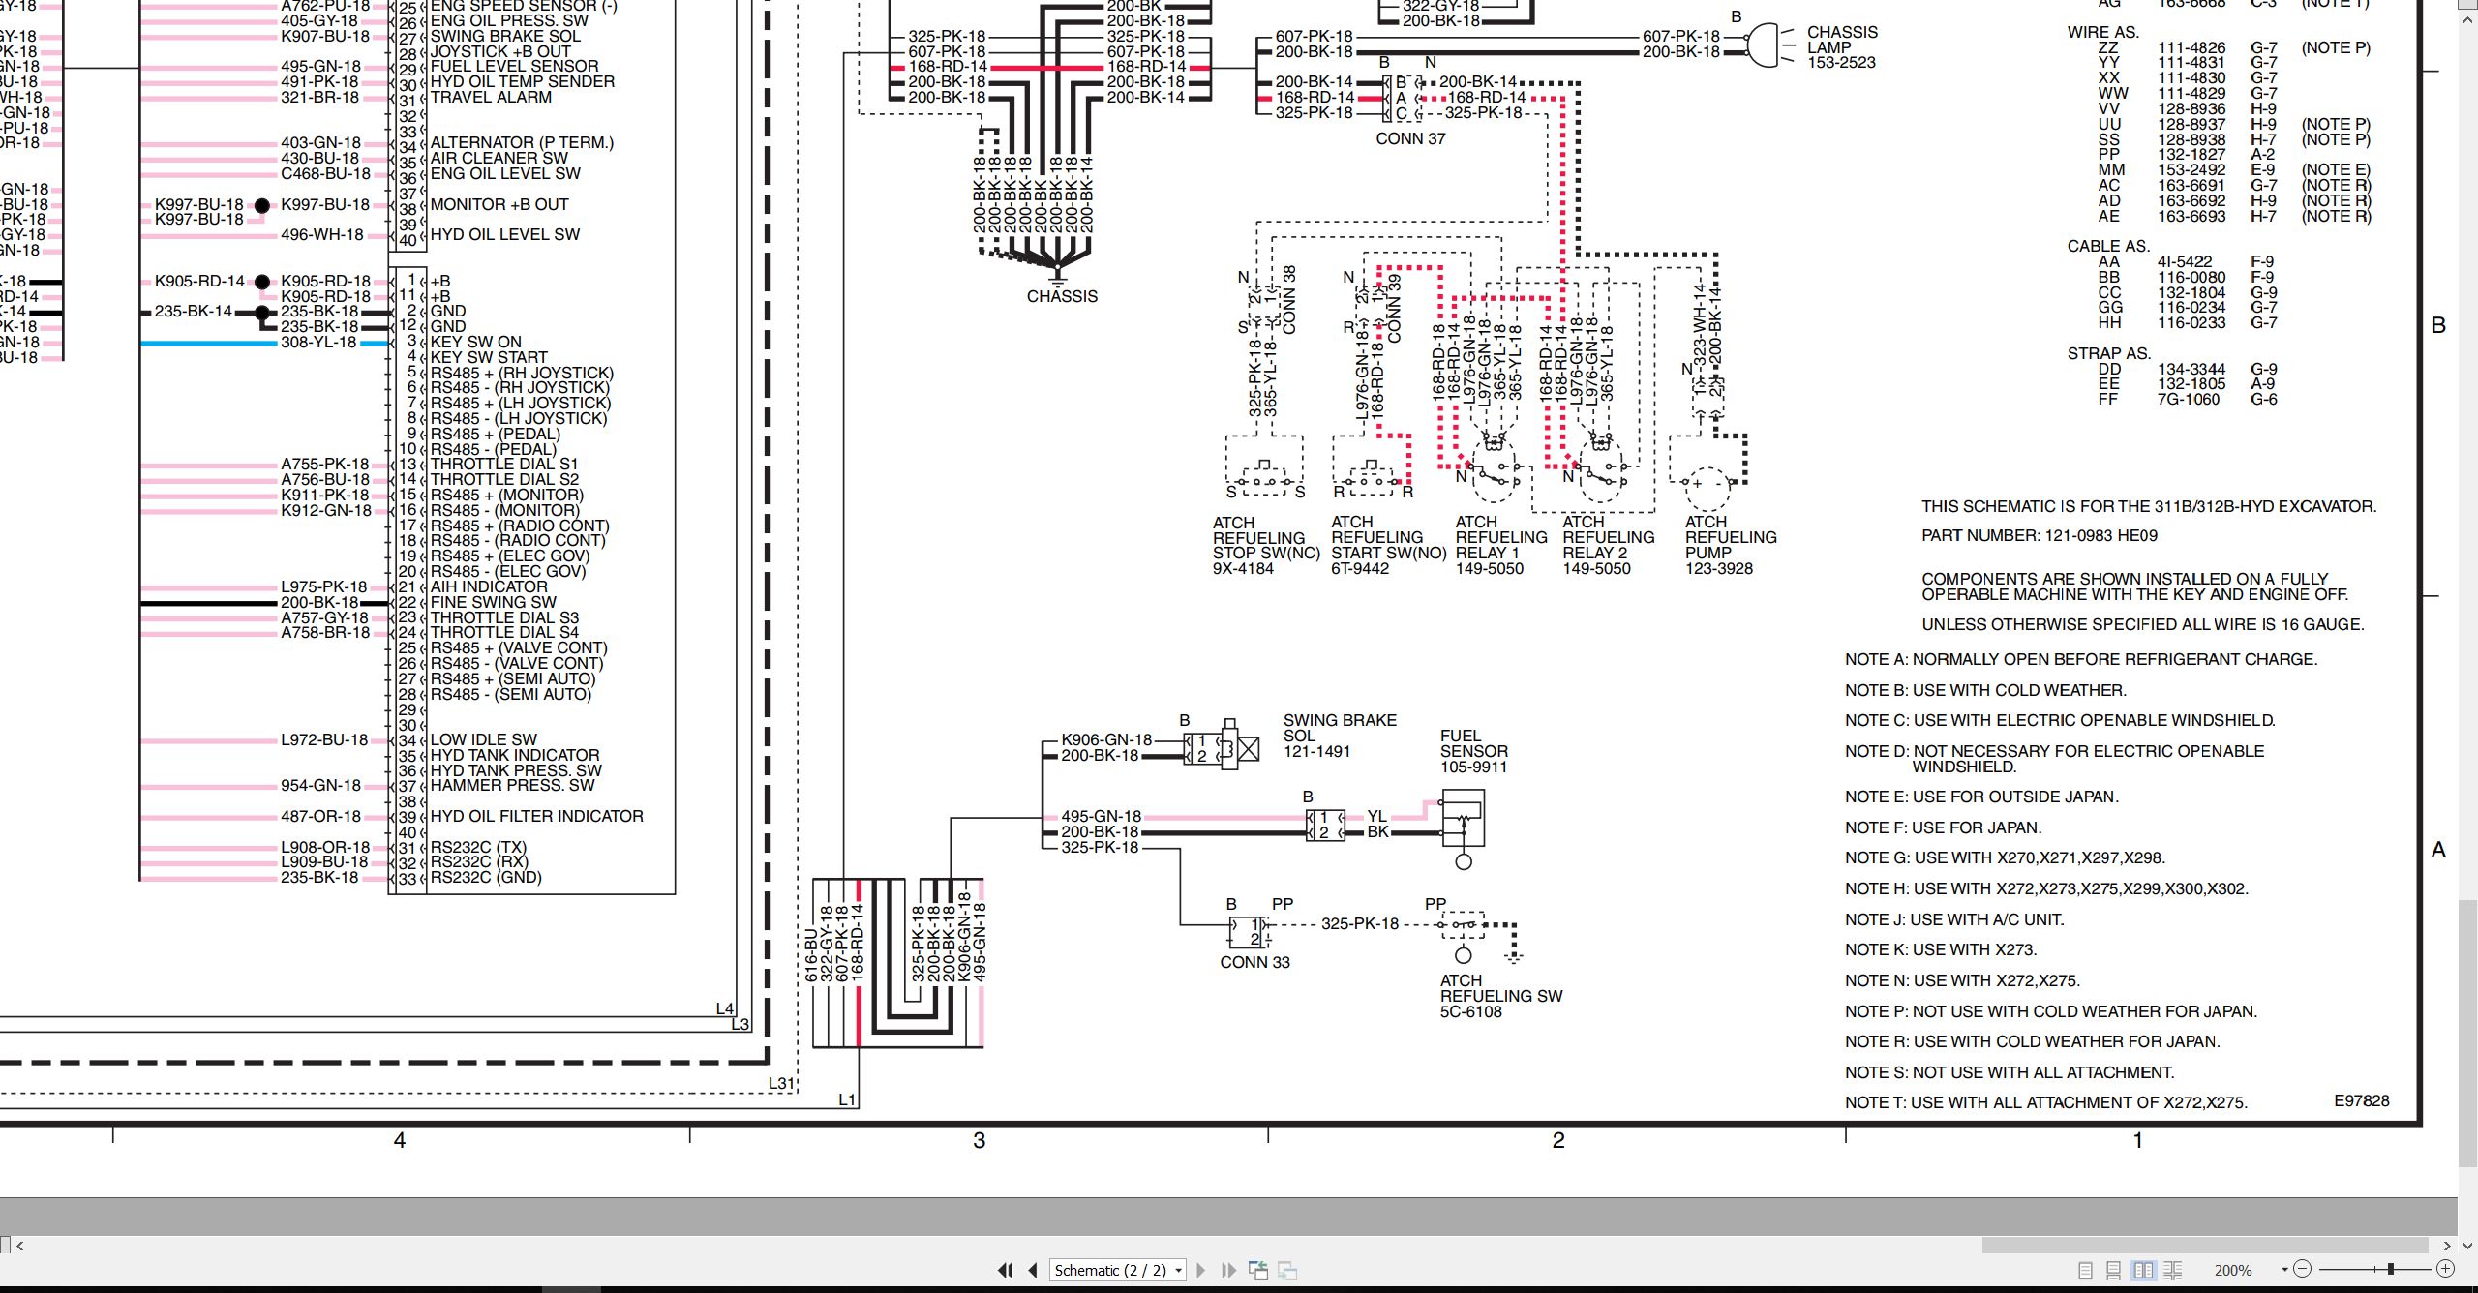Zoom in with plus icon

pos(2445,1269)
